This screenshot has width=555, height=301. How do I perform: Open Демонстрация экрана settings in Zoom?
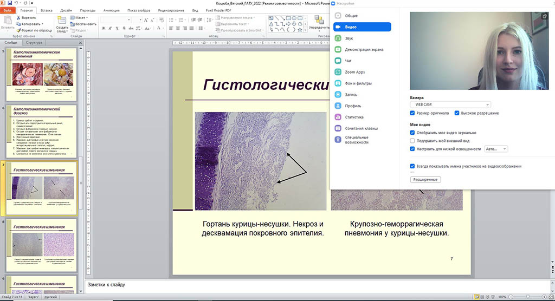click(362, 49)
